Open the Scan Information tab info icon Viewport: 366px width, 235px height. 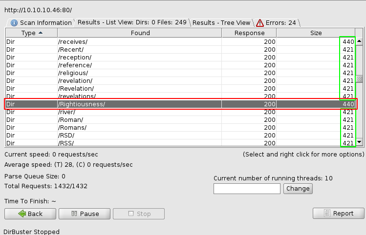[x=14, y=23]
